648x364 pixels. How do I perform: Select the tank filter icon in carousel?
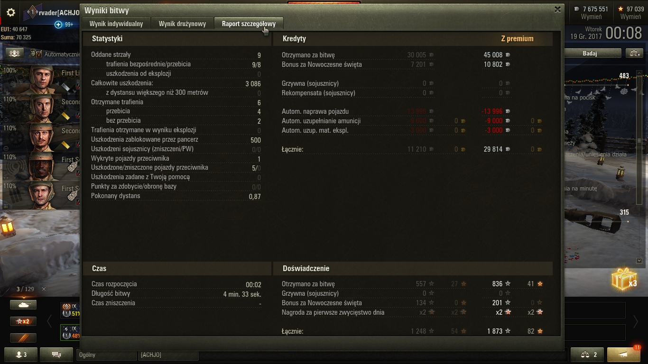tap(23, 305)
